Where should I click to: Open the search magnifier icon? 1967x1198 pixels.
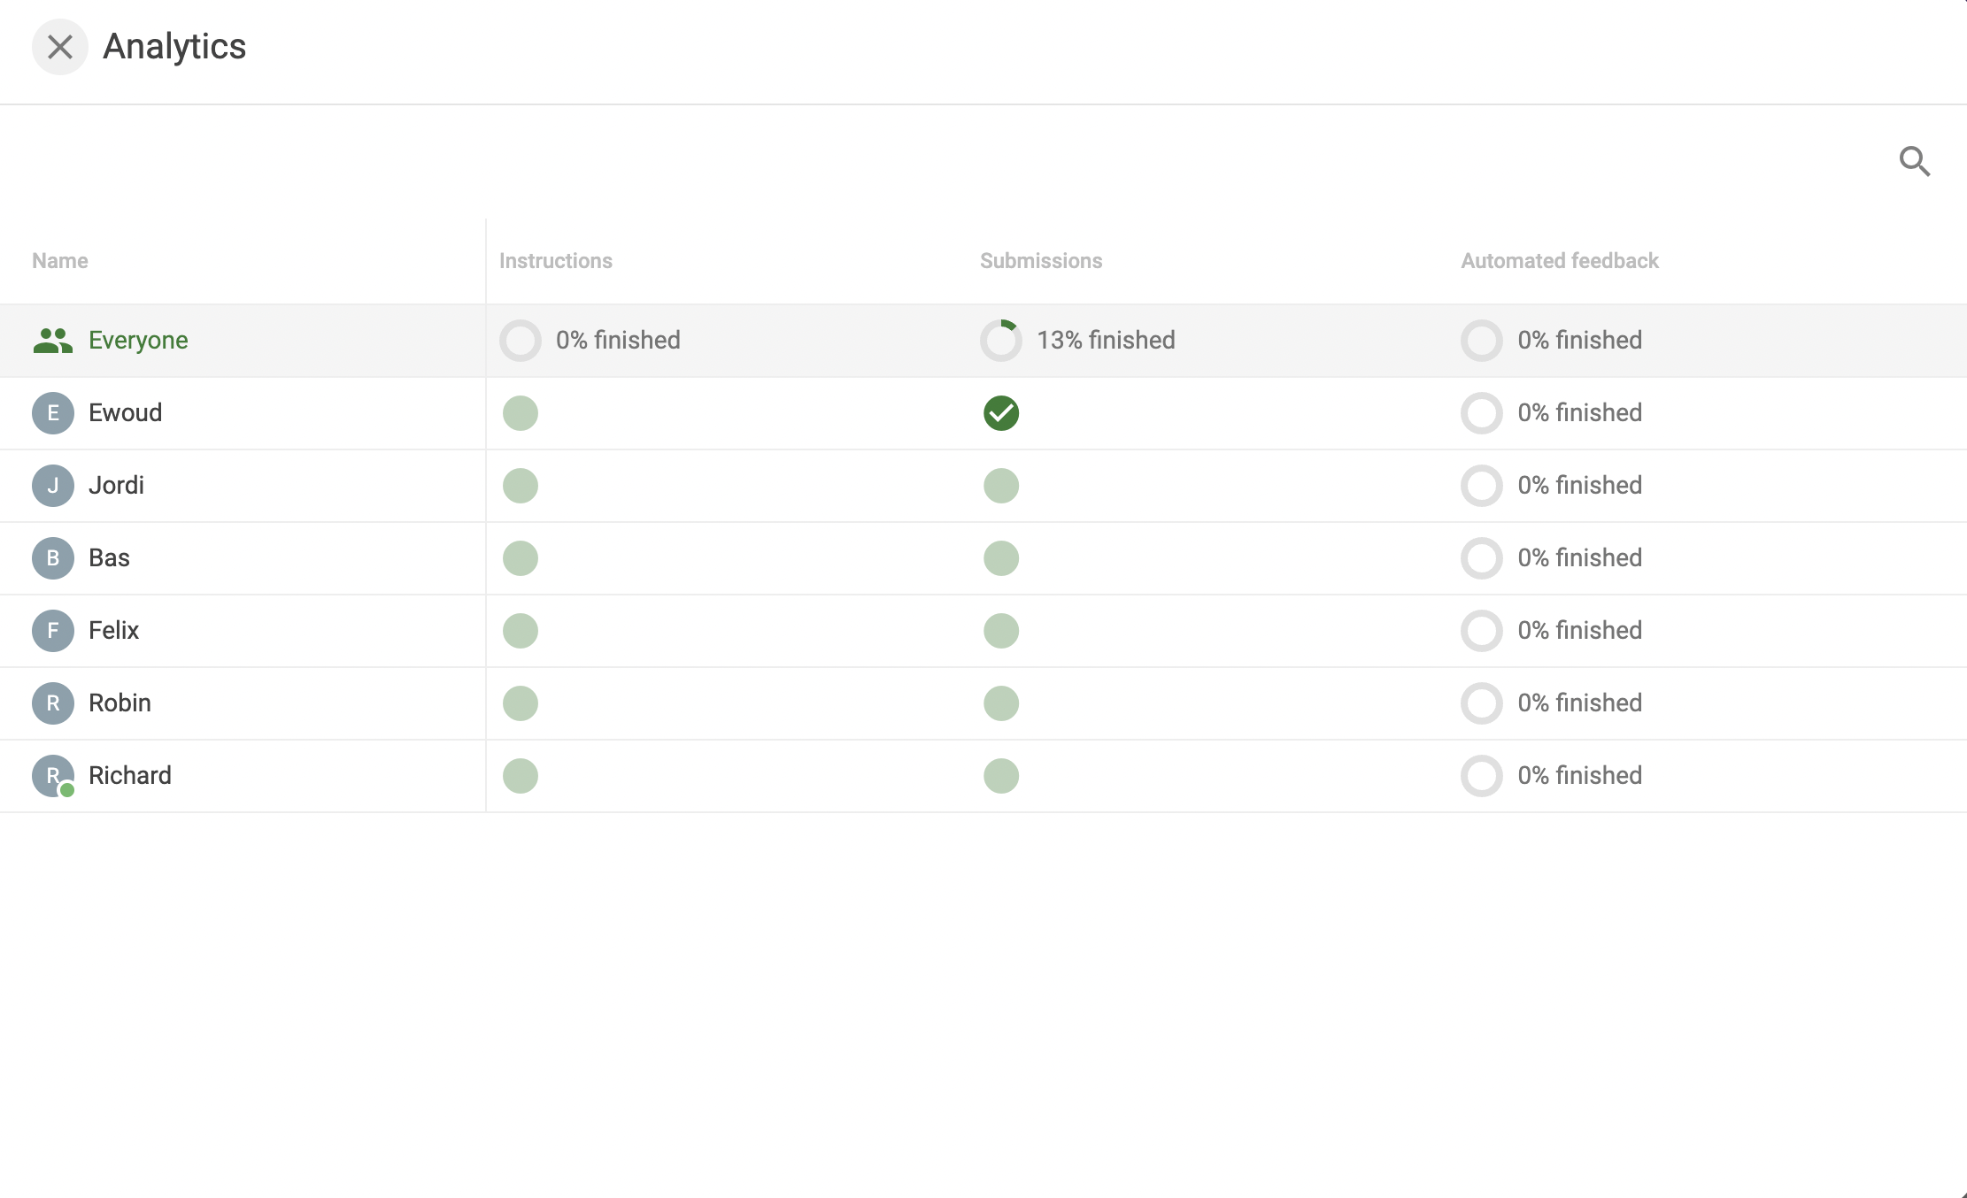click(1914, 161)
